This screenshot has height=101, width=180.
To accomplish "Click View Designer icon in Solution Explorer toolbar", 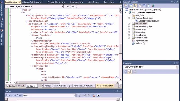I will click(x=144, y=6).
